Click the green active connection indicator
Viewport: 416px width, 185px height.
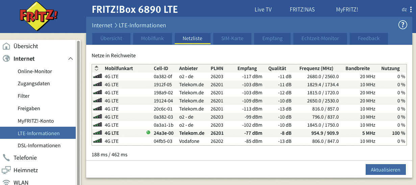[x=148, y=133]
